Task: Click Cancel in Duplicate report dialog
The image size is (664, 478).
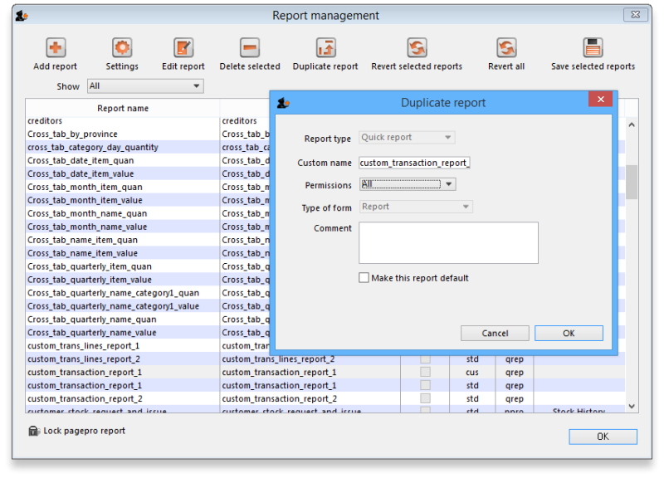Action: coord(495,333)
